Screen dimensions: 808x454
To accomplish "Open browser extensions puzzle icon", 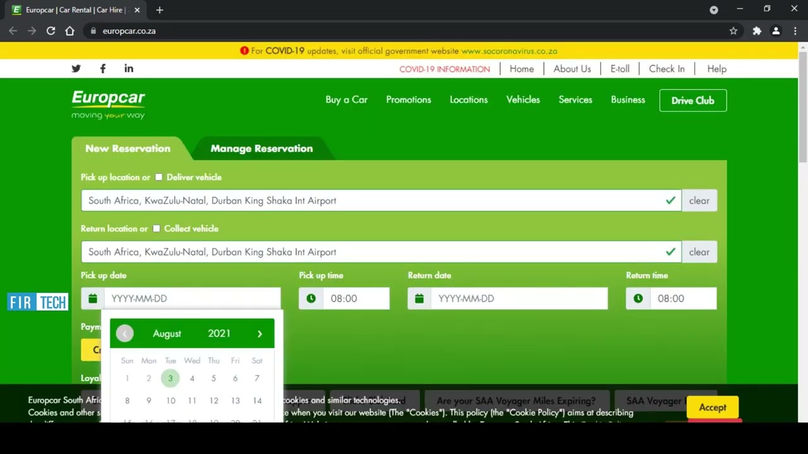I will pyautogui.click(x=757, y=31).
